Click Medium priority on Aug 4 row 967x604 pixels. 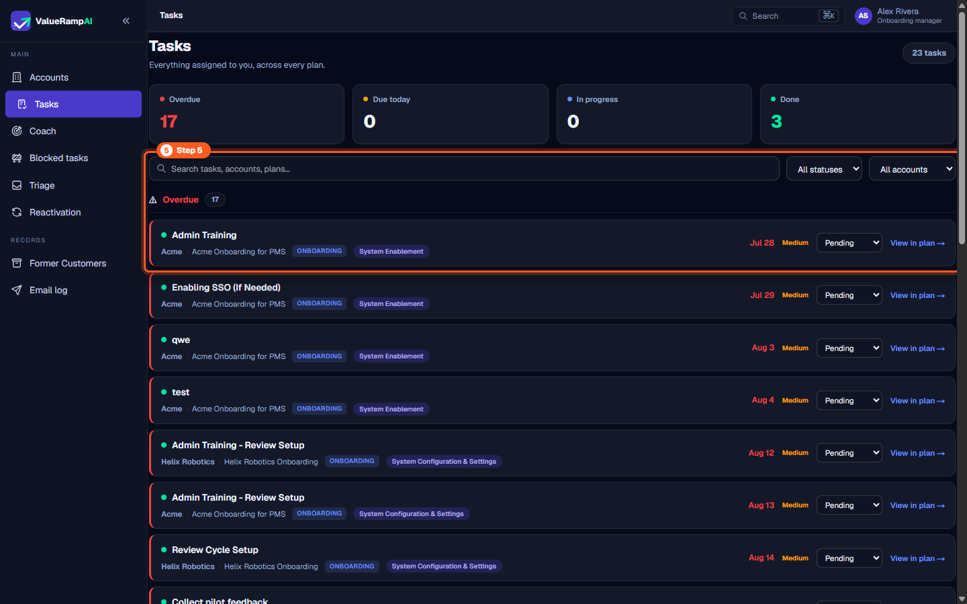795,401
